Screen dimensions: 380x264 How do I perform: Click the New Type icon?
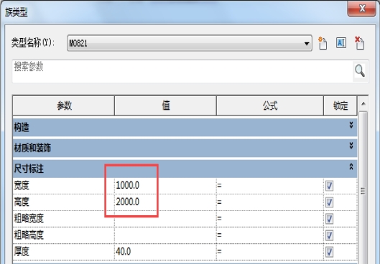point(323,43)
